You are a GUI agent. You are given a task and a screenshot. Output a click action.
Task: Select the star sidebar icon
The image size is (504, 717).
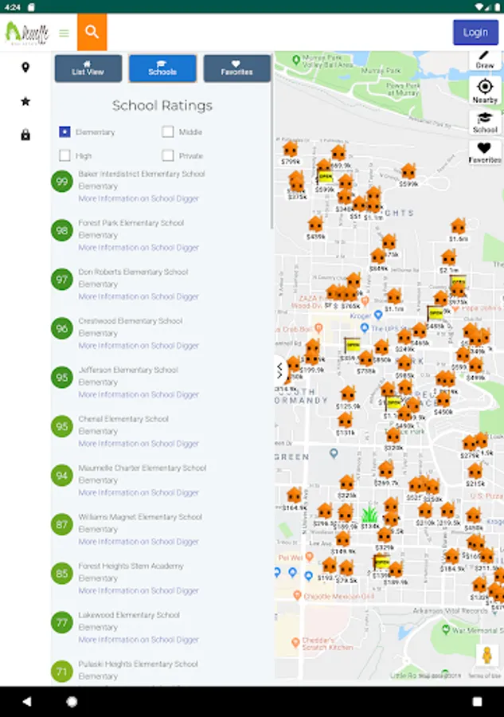pos(25,101)
